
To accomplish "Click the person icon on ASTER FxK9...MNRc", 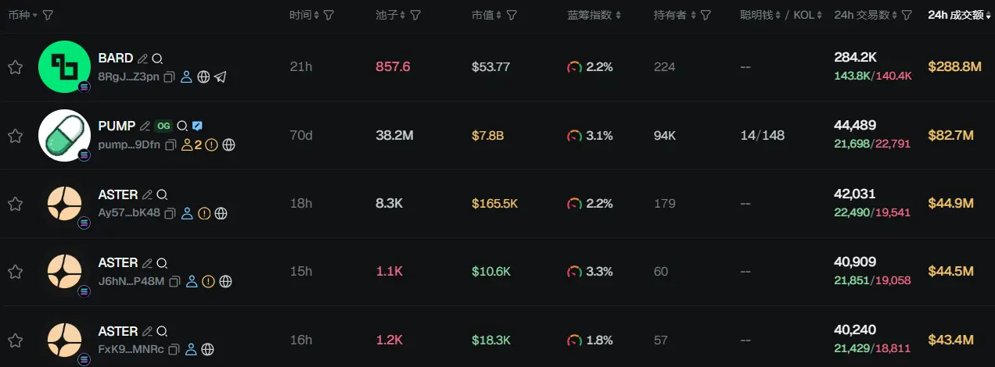I will [x=192, y=349].
